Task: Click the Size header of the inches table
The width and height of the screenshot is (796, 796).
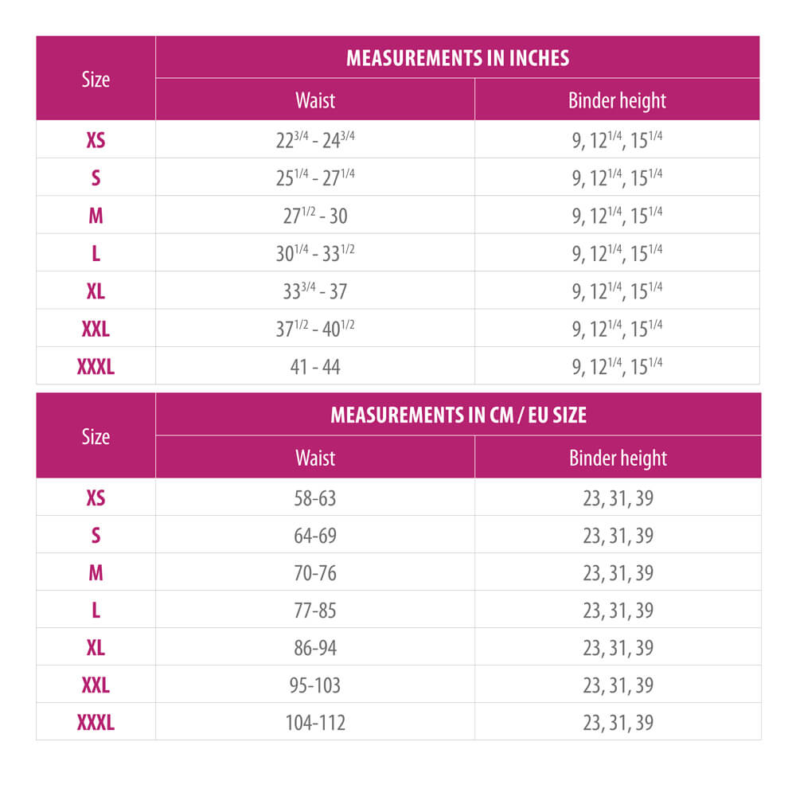Action: (96, 79)
